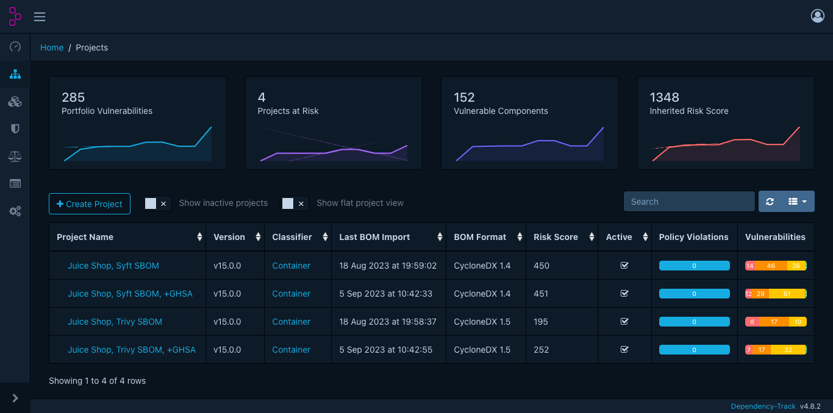Image resolution: width=833 pixels, height=413 pixels.
Task: Click the Create Project button
Action: click(89, 203)
